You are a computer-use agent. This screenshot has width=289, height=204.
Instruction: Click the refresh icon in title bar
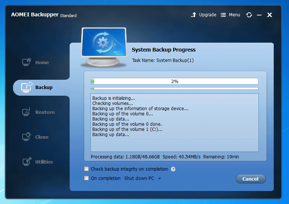(249, 15)
